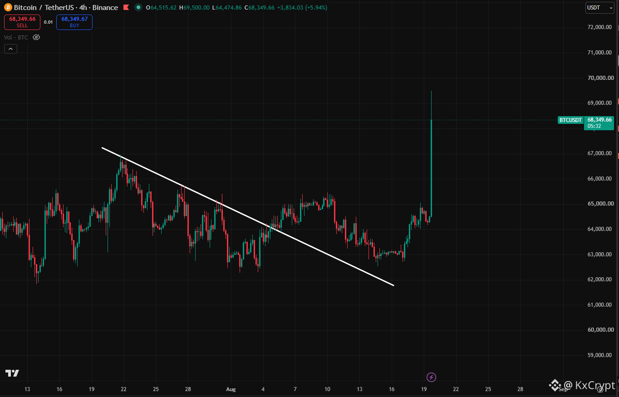Click the TradingView logo
This screenshot has height=397, width=619.
pyautogui.click(x=12, y=373)
